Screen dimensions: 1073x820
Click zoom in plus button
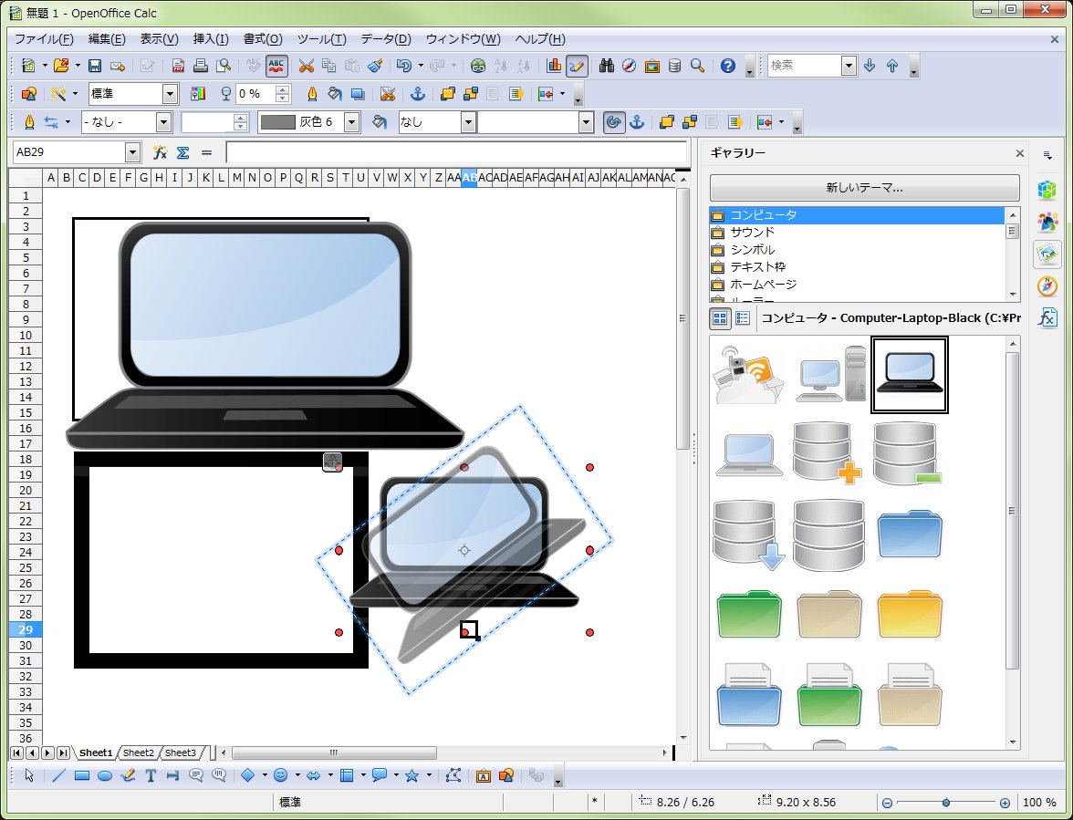coord(1005,803)
